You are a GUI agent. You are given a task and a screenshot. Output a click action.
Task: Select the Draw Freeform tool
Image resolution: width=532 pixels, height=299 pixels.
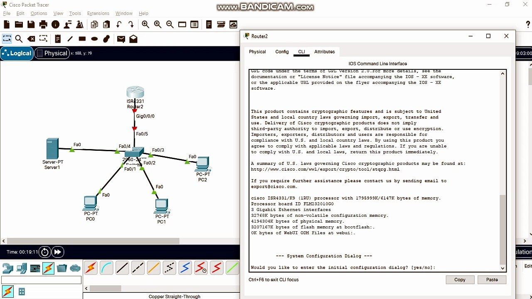tap(106, 39)
